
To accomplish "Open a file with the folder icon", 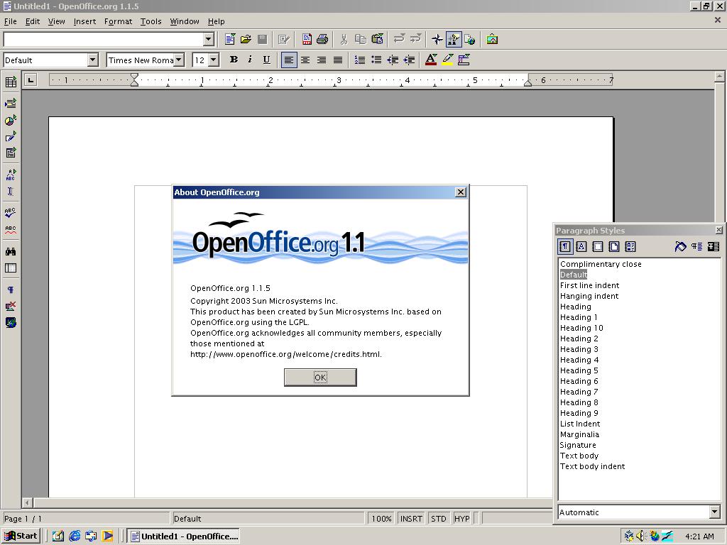I will point(246,40).
